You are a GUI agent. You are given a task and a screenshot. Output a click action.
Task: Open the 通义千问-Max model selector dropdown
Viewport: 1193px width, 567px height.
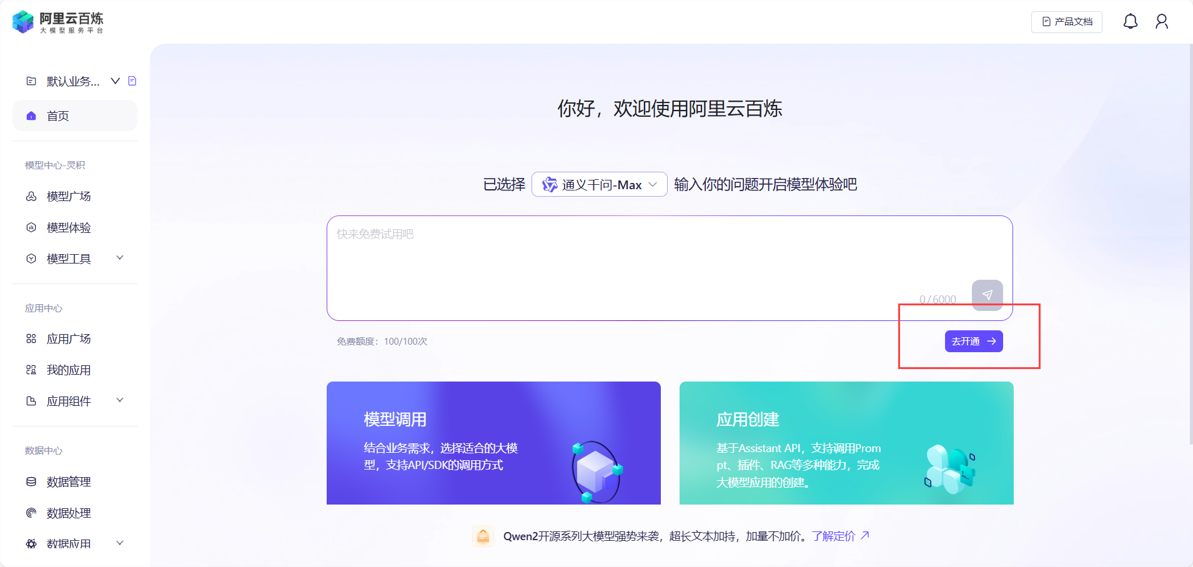pos(600,184)
